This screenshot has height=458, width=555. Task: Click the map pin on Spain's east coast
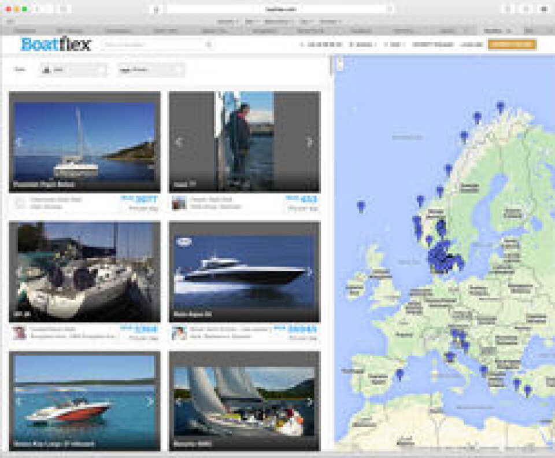pyautogui.click(x=399, y=374)
